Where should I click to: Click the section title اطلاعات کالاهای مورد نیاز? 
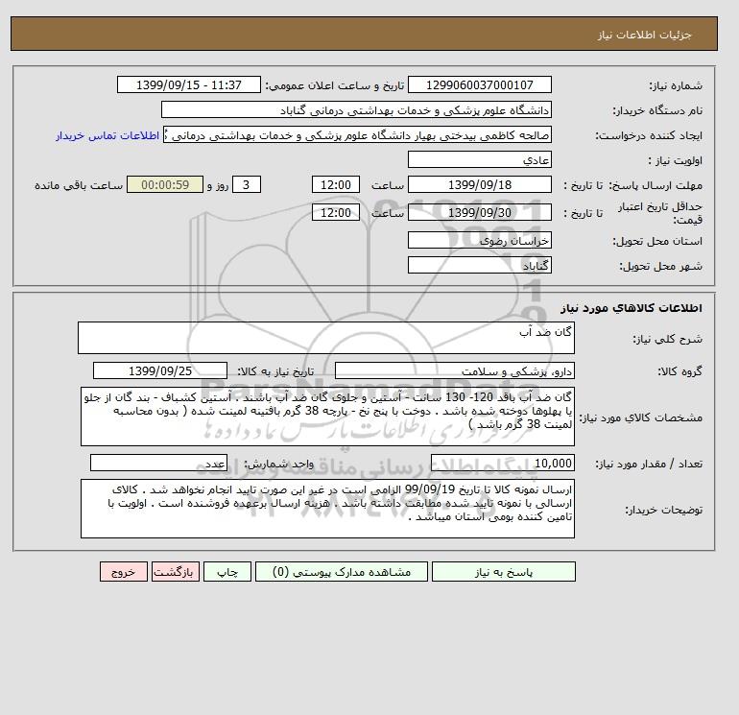point(632,308)
